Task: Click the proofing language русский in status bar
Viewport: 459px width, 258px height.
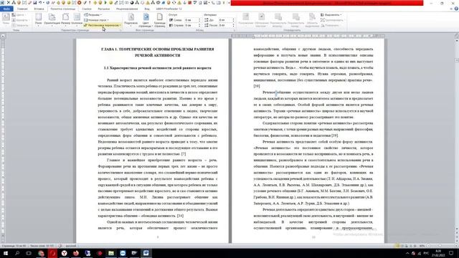Action: click(x=70, y=246)
